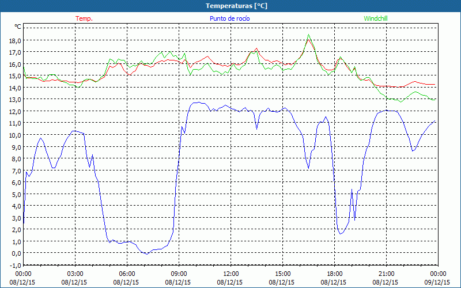The height and width of the screenshot is (288, 461).
Task: Select the blue "Punto de rocío" legend label
Action: [x=230, y=18]
